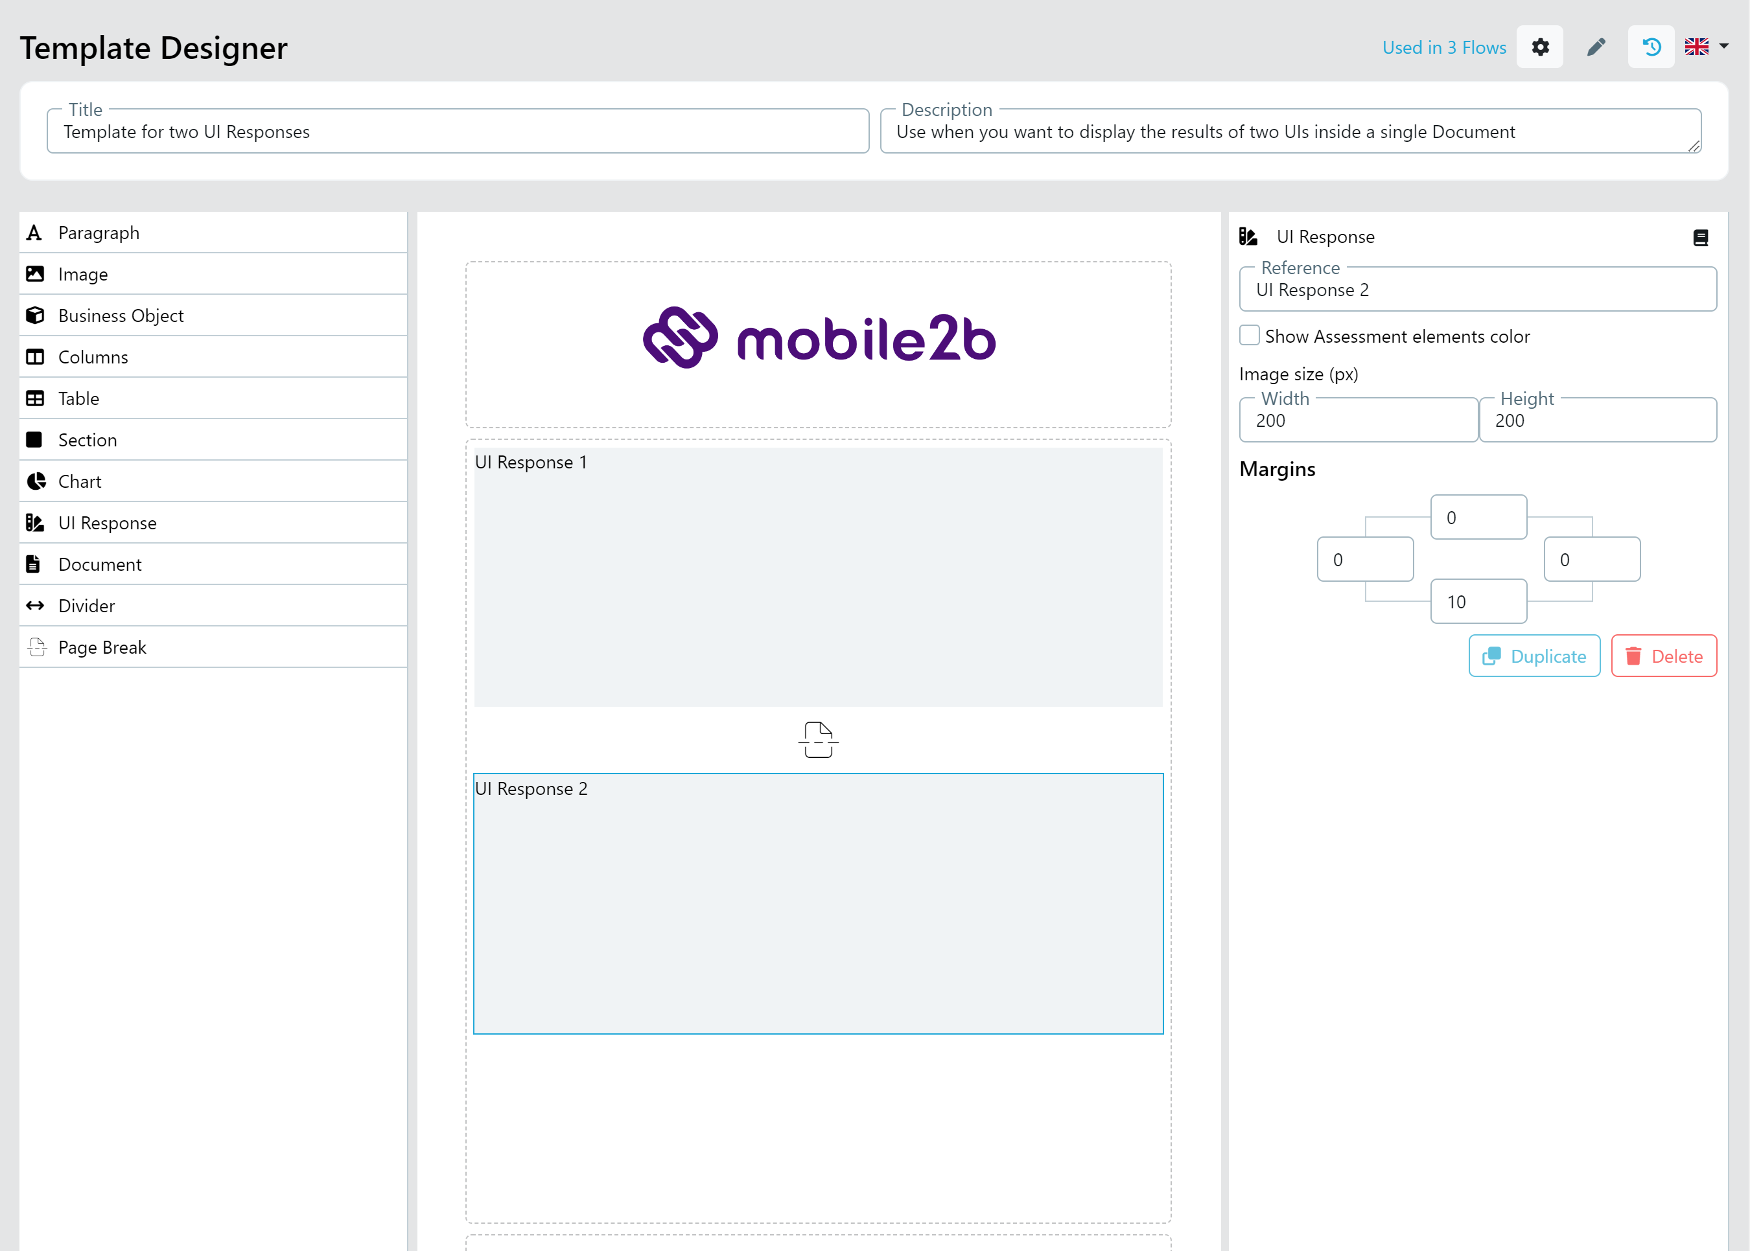Click the Page Break label in the element list
1750x1251 pixels.
pos(102,647)
